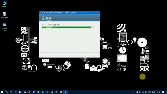This screenshot has height=94, width=167.
Task: Click the Cortana search circle in taskbar
Action: (7, 92)
